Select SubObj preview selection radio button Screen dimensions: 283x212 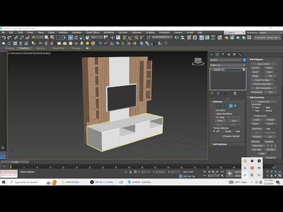[223, 131]
